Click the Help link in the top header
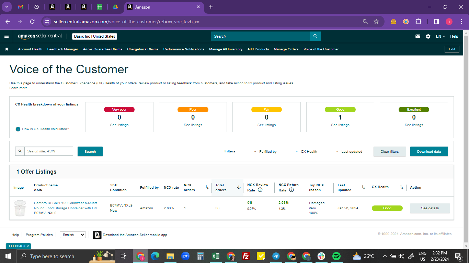The height and width of the screenshot is (263, 469). pos(454,36)
